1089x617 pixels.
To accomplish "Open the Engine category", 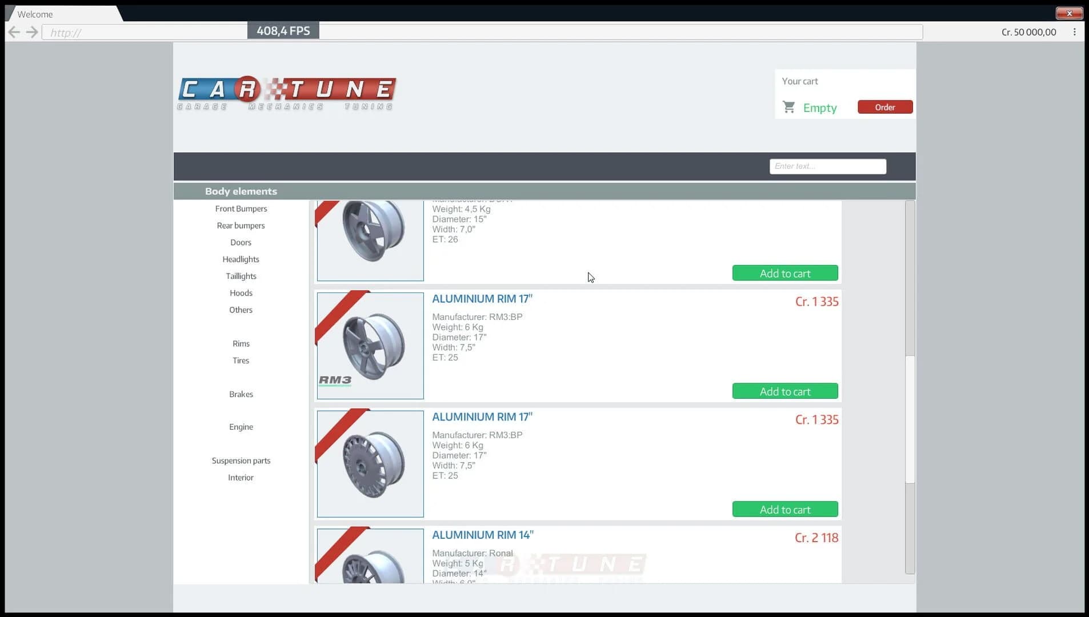I will coord(241,426).
